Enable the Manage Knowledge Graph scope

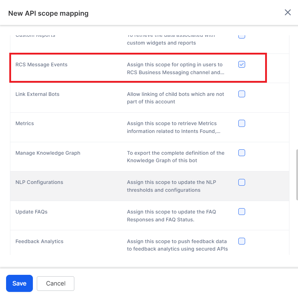click(242, 153)
